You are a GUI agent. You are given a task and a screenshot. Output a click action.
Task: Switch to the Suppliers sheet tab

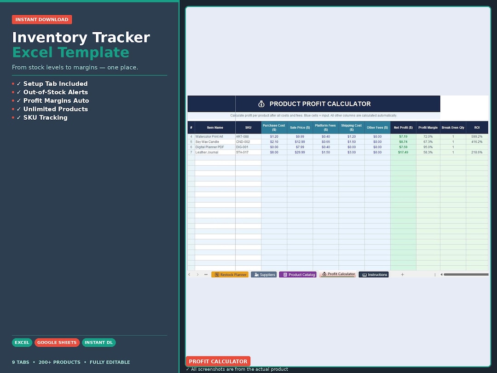264,274
